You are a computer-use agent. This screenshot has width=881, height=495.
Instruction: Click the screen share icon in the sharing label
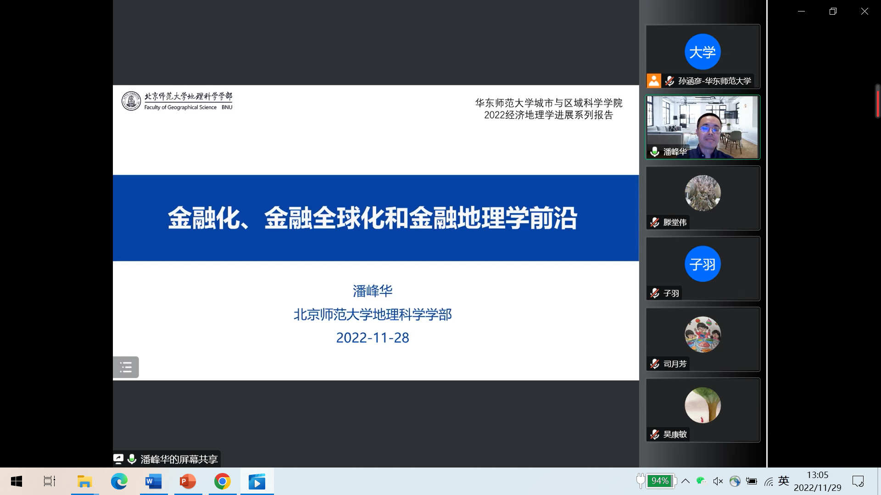pos(118,459)
